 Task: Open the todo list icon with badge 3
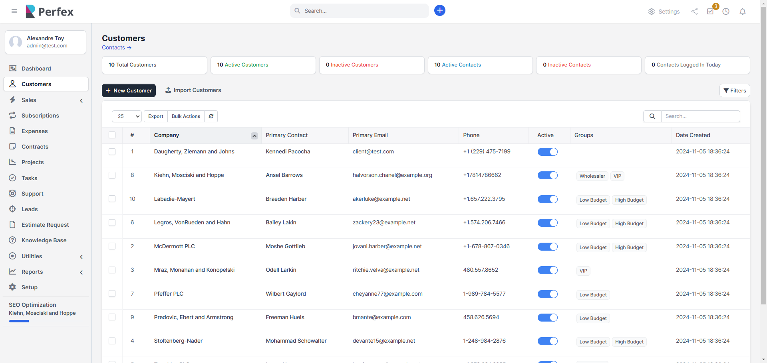(710, 12)
